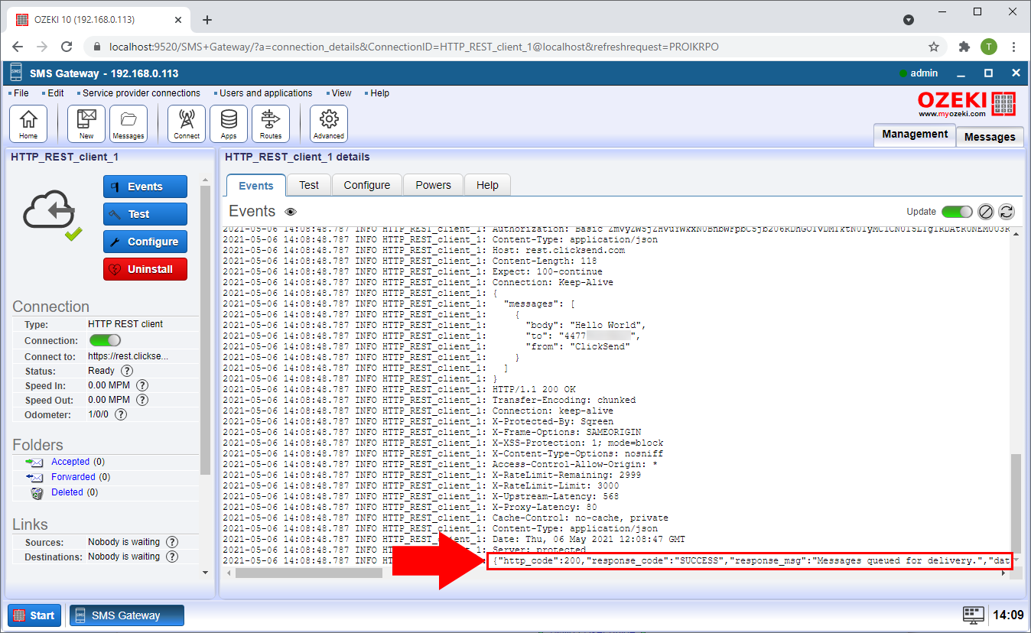
Task: Click the browser reload button
Action: pyautogui.click(x=67, y=47)
